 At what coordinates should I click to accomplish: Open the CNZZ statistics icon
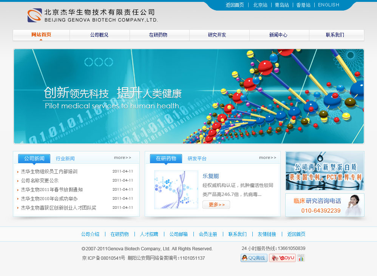[301, 258]
